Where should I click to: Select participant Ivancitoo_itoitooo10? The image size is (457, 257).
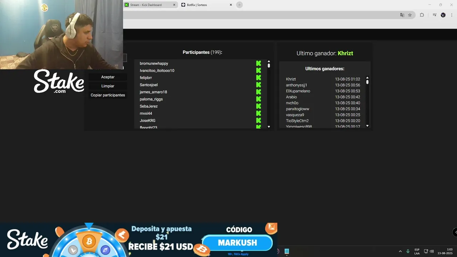[157, 71]
